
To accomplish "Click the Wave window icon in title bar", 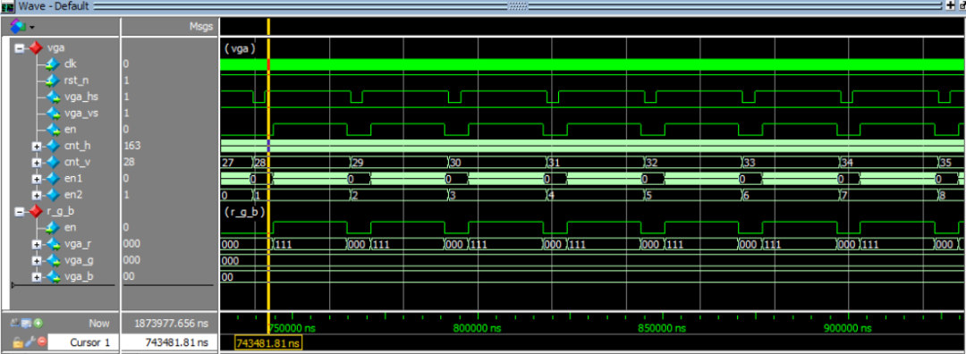I will tap(8, 6).
